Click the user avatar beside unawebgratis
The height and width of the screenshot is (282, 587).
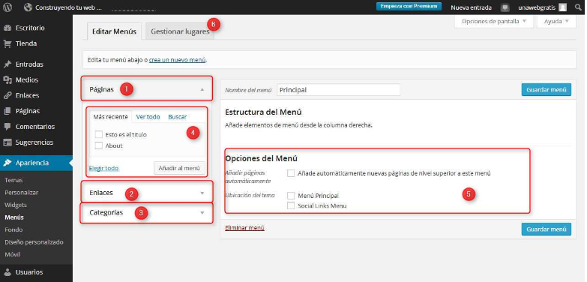pyautogui.click(x=563, y=7)
